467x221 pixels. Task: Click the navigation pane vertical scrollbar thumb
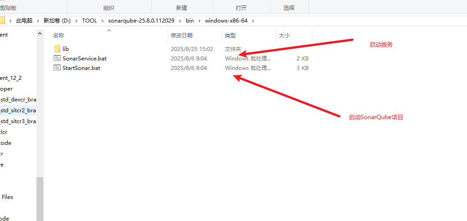[x=40, y=198]
